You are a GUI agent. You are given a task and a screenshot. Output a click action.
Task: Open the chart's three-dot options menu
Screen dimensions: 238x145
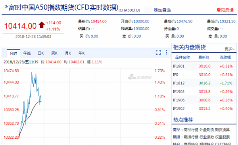pyautogui.click(x=167, y=52)
